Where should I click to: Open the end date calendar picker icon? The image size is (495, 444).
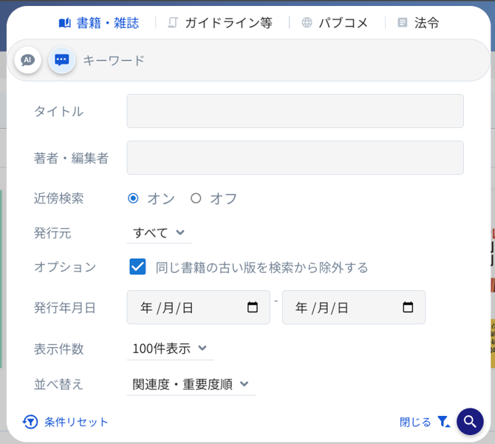pos(408,307)
